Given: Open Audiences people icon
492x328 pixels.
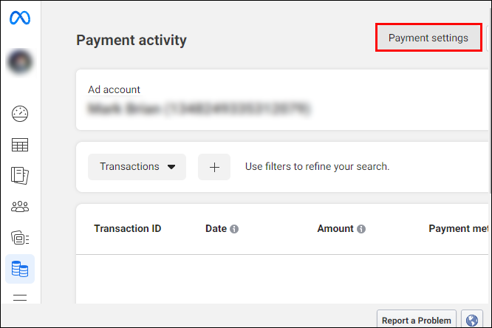Looking at the screenshot, I should pos(20,207).
